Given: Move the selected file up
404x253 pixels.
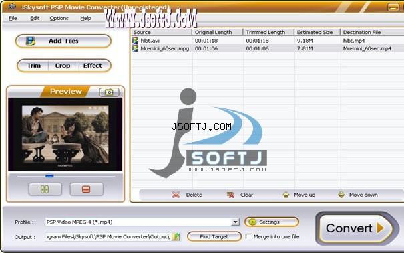Looking at the screenshot, I should coord(299,195).
